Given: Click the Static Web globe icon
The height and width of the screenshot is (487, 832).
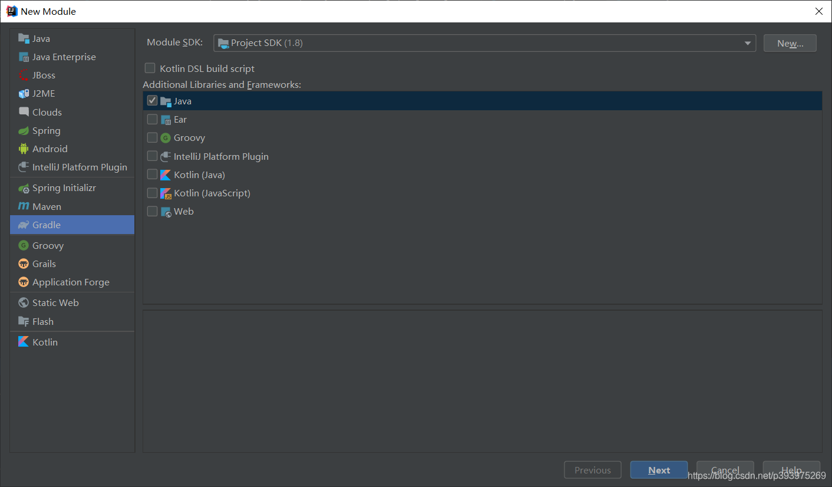Looking at the screenshot, I should [24, 303].
